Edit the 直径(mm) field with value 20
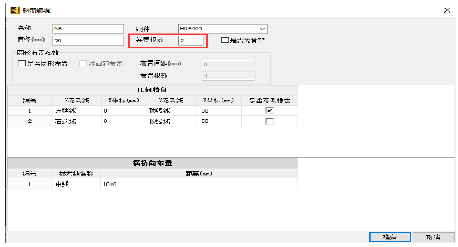Screen dimensions: 458x247 pyautogui.click(x=88, y=41)
